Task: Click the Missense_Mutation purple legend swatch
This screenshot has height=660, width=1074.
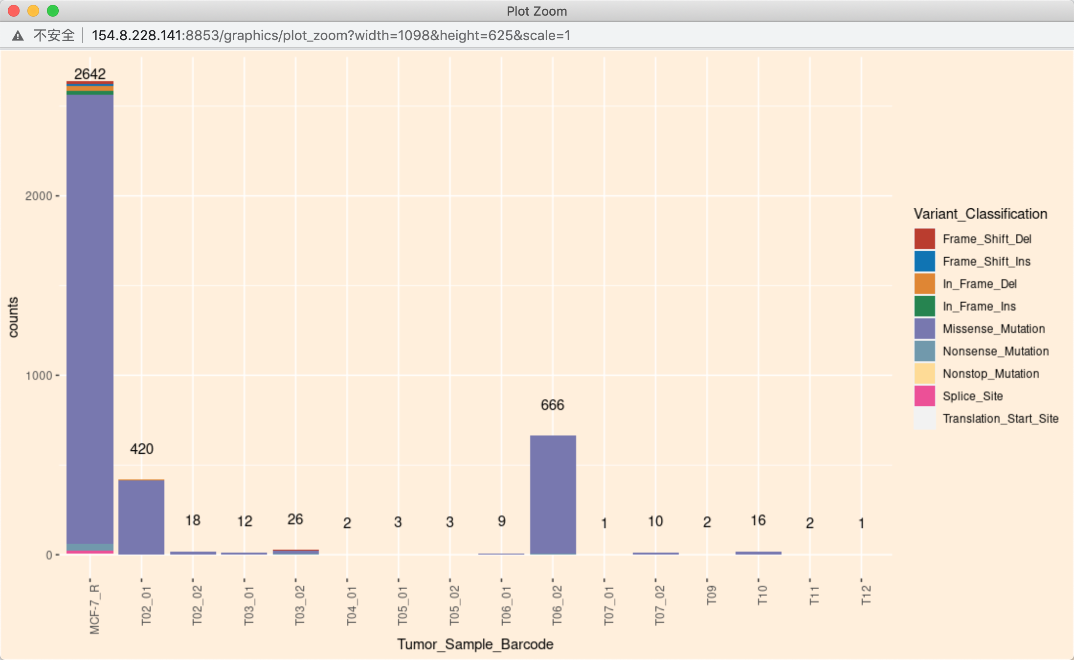Action: pos(924,329)
